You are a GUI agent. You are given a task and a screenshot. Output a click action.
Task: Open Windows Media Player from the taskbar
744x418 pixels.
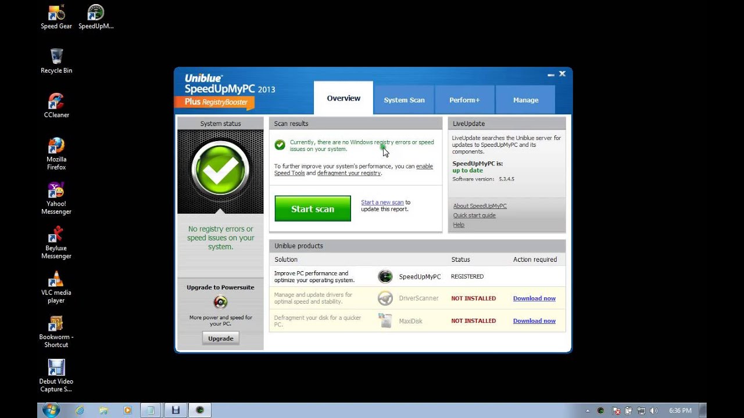click(127, 410)
